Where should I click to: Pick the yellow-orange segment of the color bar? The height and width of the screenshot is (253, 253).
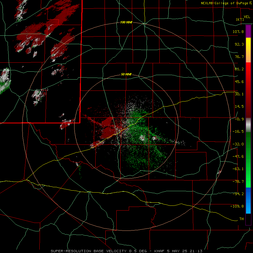coord(248,50)
